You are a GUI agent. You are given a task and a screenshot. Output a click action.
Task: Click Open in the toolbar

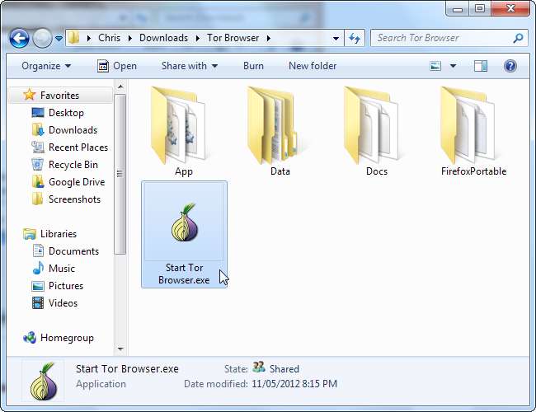(x=117, y=66)
